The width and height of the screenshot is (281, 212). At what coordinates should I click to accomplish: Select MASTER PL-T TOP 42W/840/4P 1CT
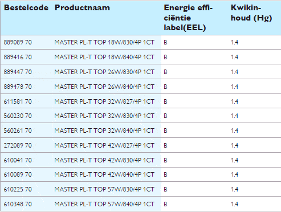coord(104,174)
